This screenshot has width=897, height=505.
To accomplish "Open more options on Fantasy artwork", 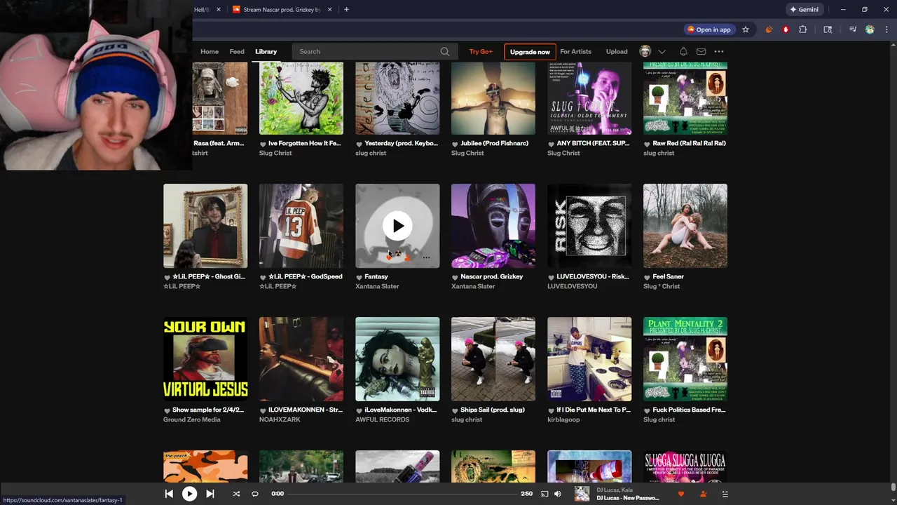I will pos(426,257).
